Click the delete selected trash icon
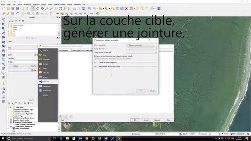The width and height of the screenshot is (251, 141). tap(37, 14)
